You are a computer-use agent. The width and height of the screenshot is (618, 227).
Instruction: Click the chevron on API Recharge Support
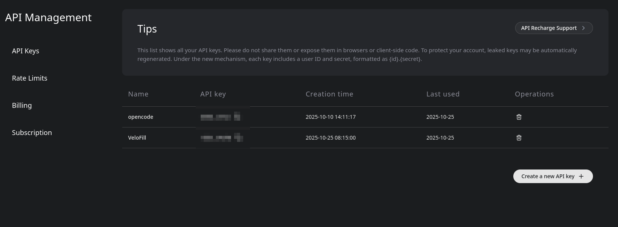point(583,28)
